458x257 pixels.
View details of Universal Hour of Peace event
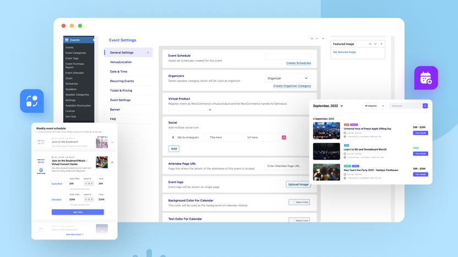point(421,133)
